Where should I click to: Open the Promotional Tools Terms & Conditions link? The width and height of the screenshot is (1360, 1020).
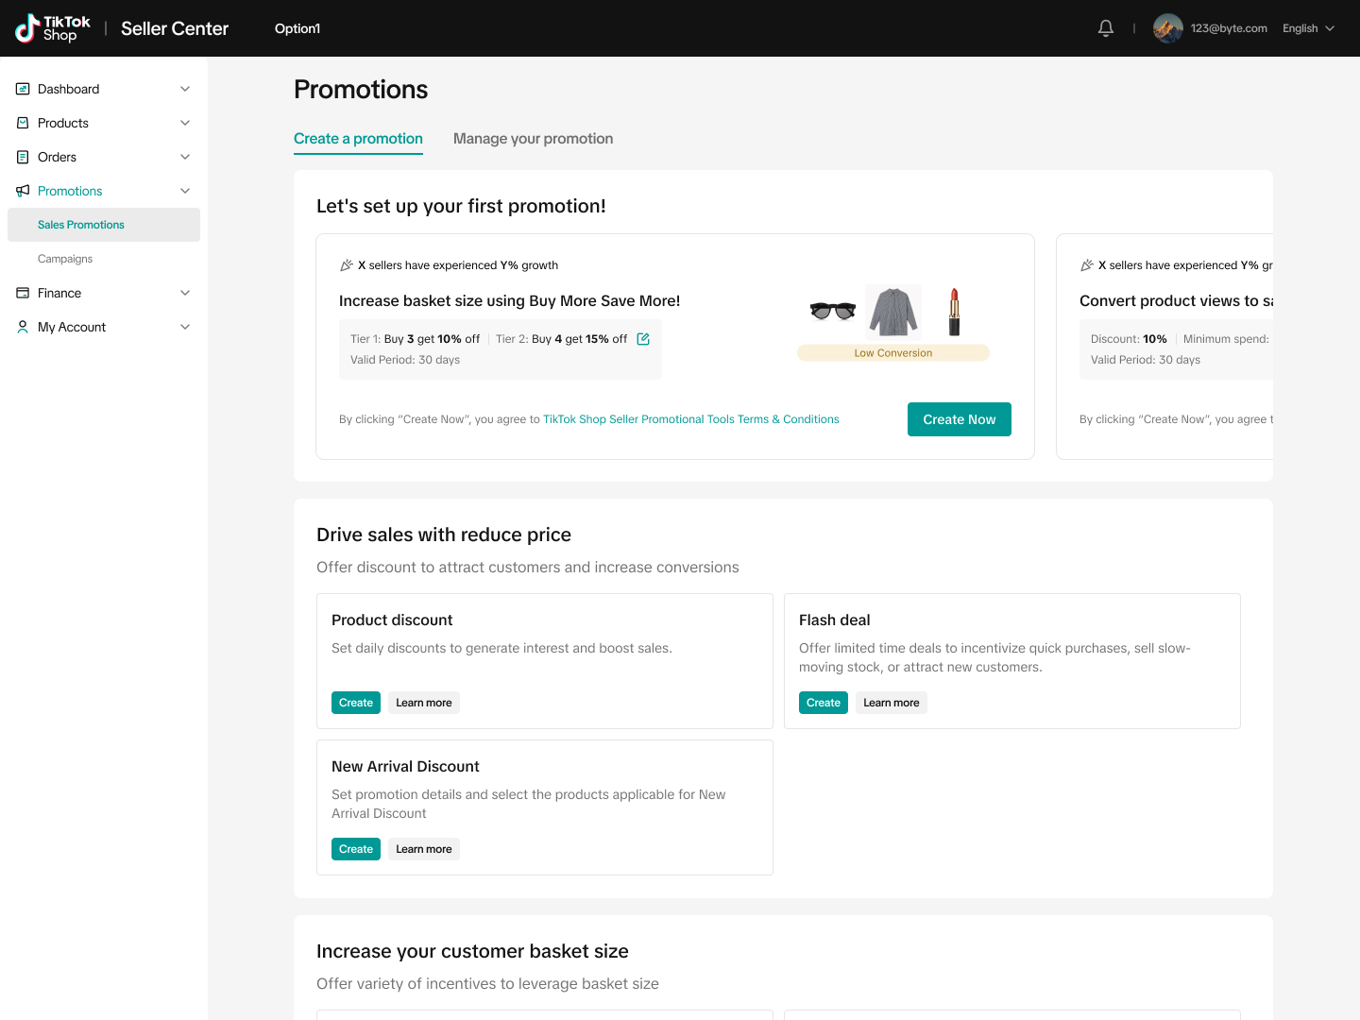(690, 419)
